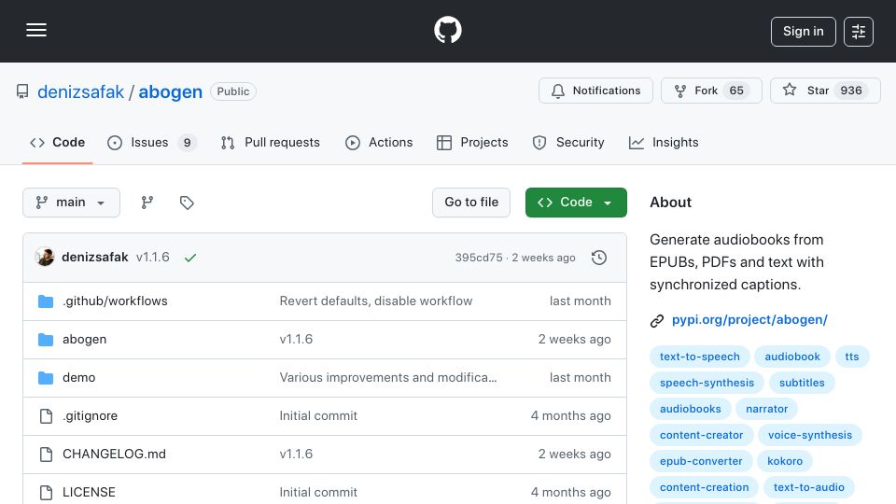Viewport: 896px width, 504px height.
Task: Select the speech-synthesis topic tag
Action: (x=707, y=383)
